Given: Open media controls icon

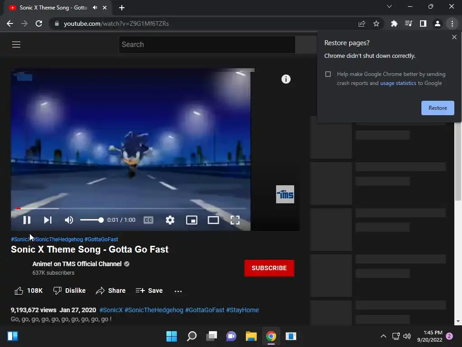Looking at the screenshot, I should pos(408,23).
